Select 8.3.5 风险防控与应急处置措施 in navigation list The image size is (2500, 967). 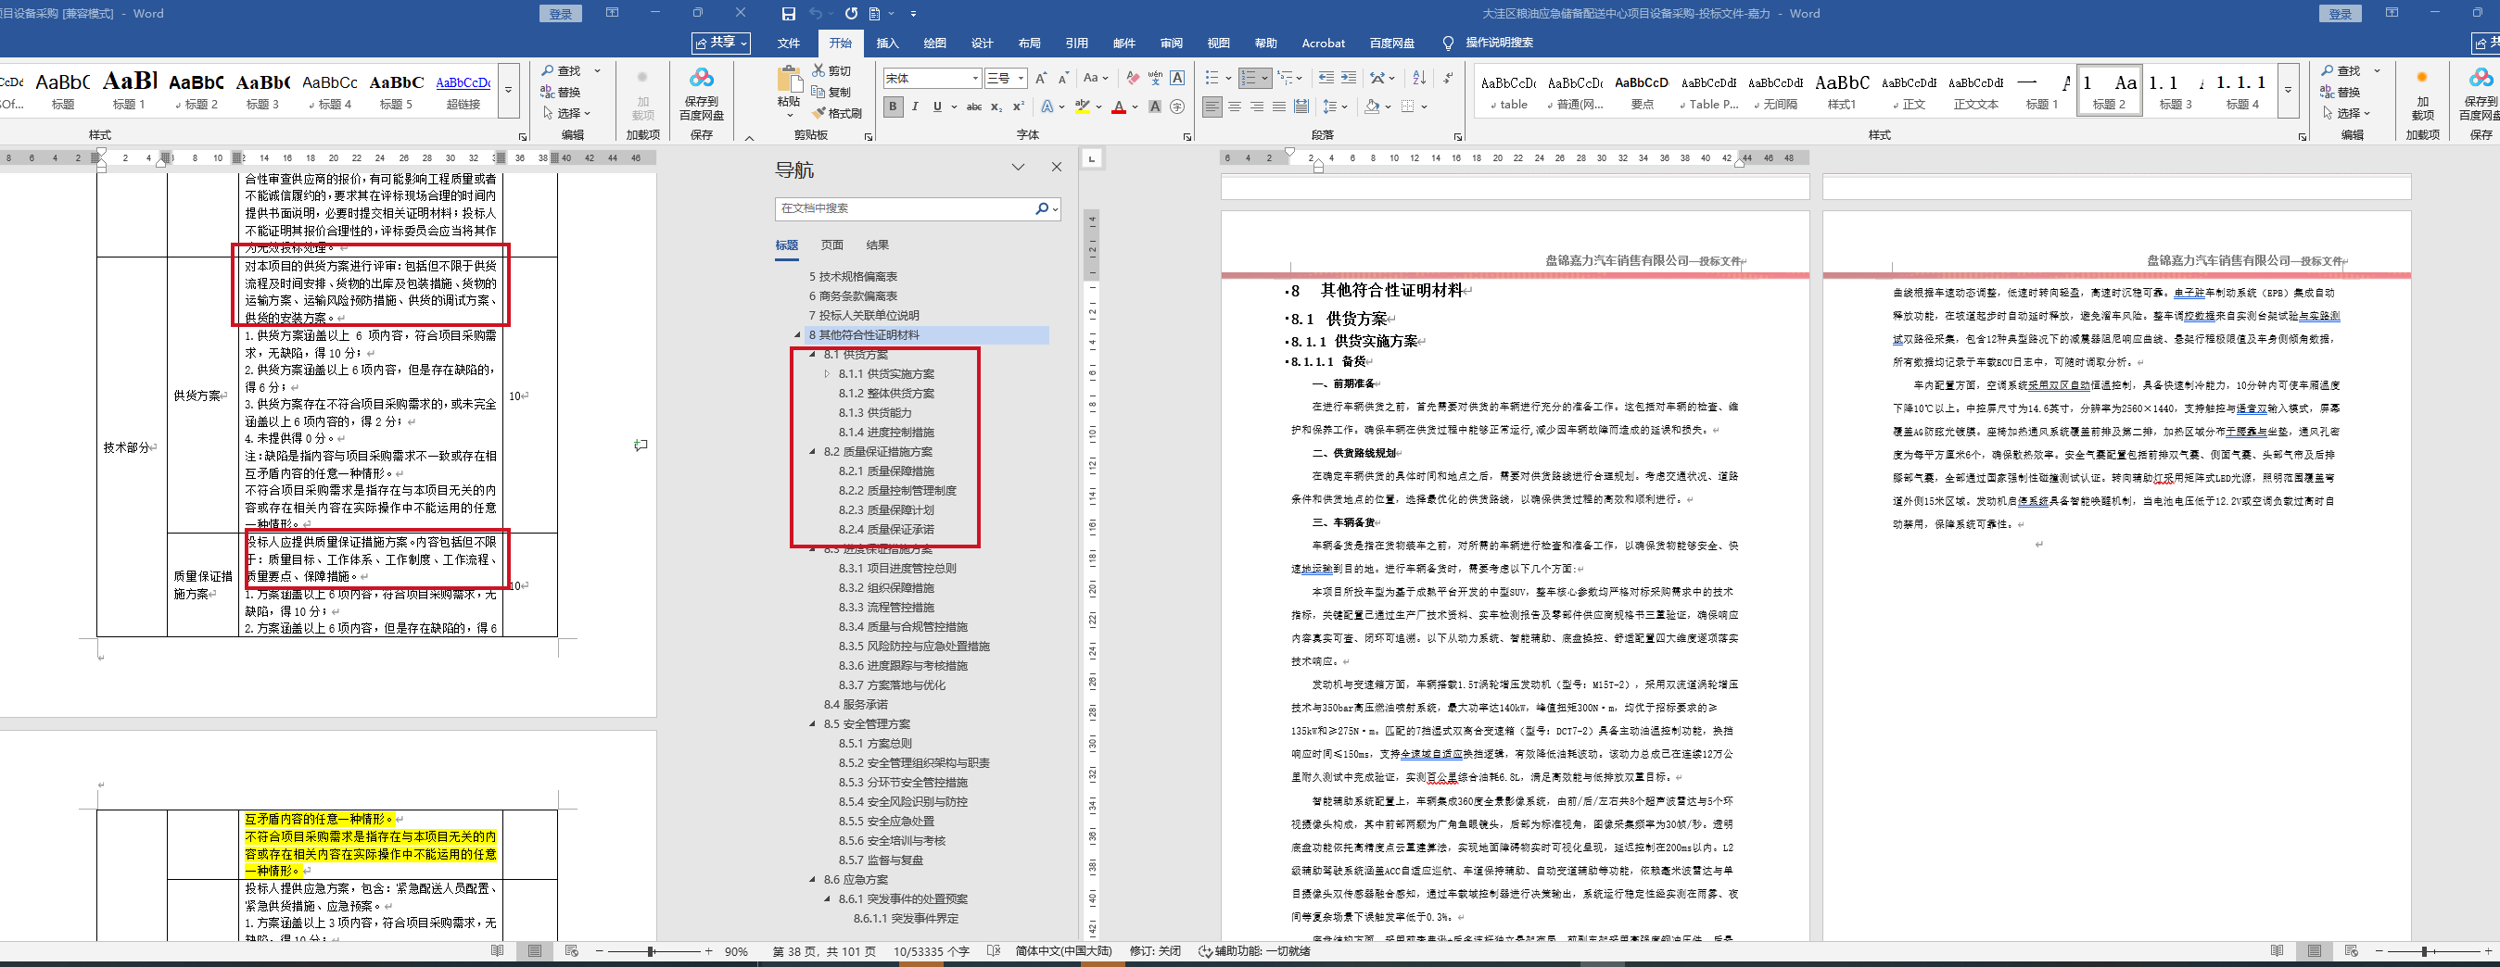coord(913,646)
